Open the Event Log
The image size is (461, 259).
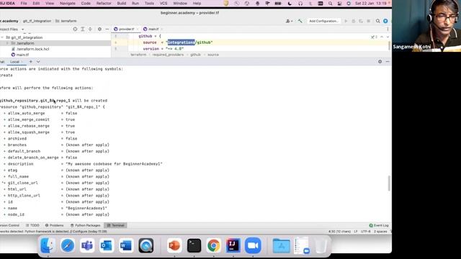[x=379, y=225]
